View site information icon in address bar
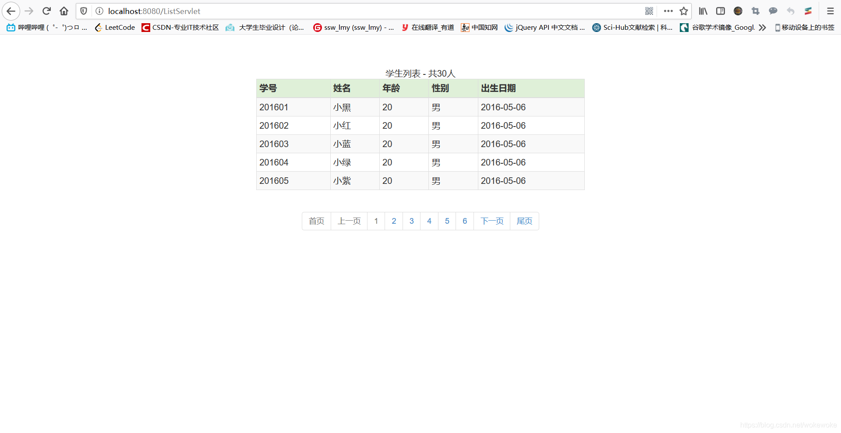This screenshot has width=841, height=433. click(x=99, y=11)
